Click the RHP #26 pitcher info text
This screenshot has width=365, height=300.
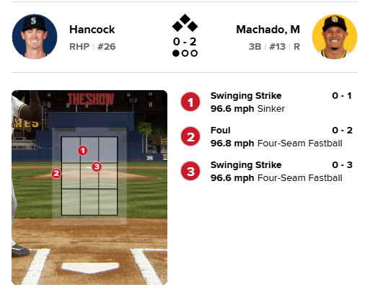[x=92, y=46]
